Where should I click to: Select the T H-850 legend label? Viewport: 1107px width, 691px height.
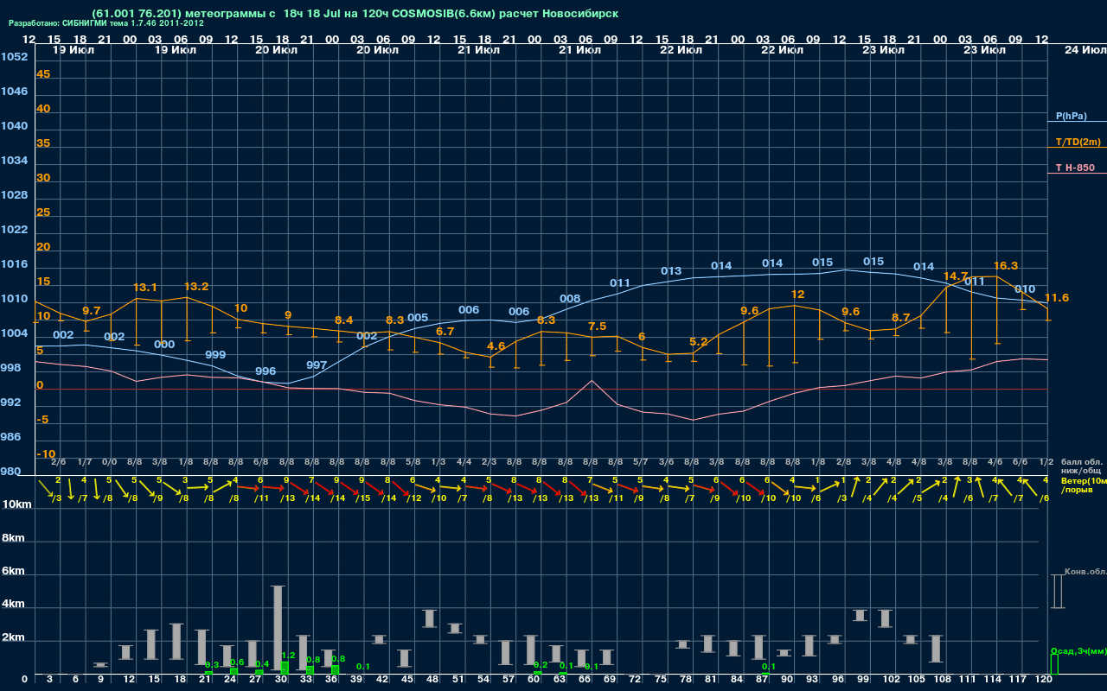(1074, 168)
